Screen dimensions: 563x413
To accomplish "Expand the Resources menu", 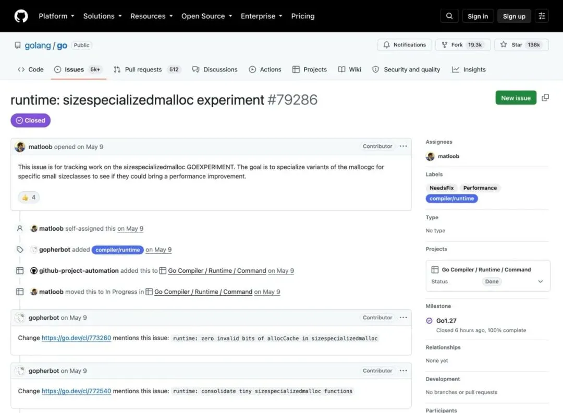I will pos(152,16).
